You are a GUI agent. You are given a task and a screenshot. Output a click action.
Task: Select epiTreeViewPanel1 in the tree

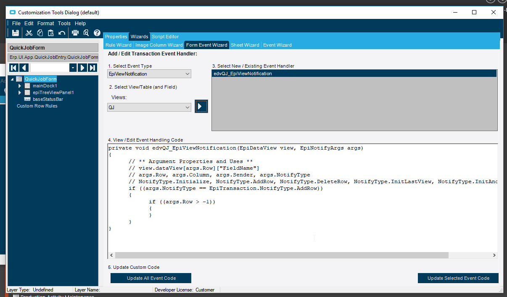pos(53,92)
